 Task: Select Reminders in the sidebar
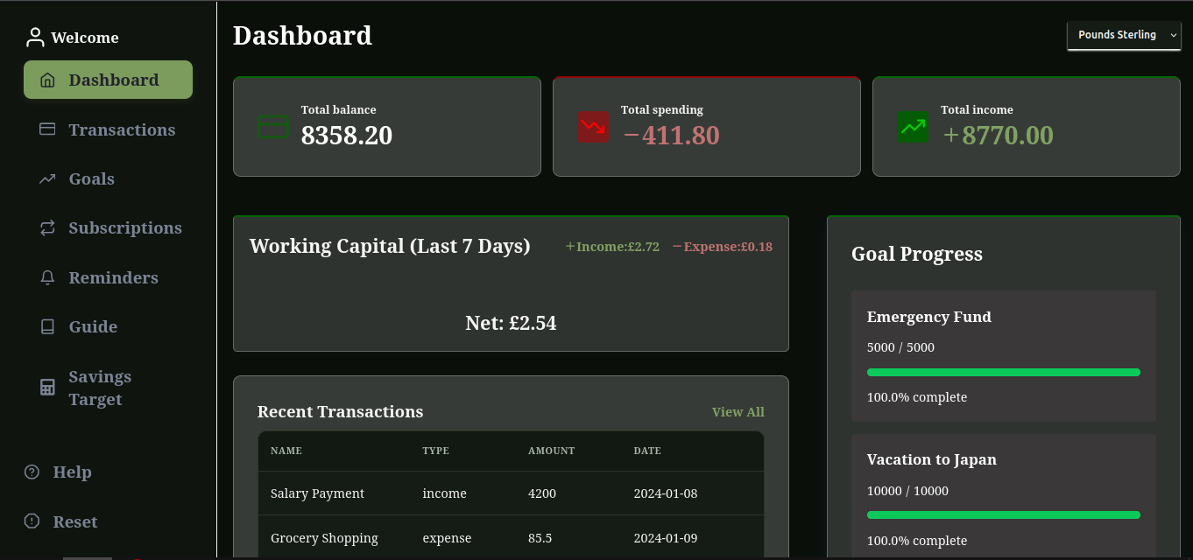(113, 278)
